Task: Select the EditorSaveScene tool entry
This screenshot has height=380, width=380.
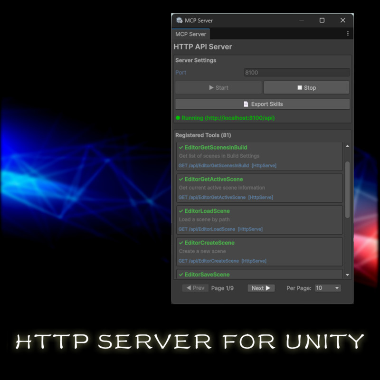Action: [x=259, y=275]
